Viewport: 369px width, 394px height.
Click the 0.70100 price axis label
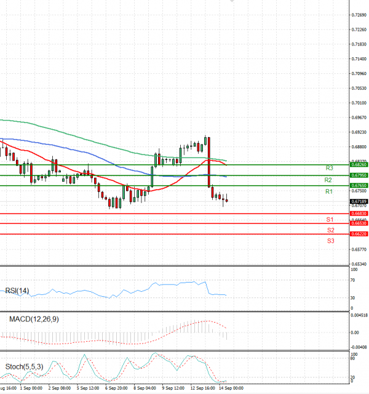(x=359, y=103)
